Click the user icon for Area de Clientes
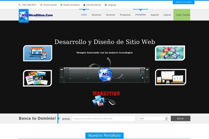 [84, 5]
